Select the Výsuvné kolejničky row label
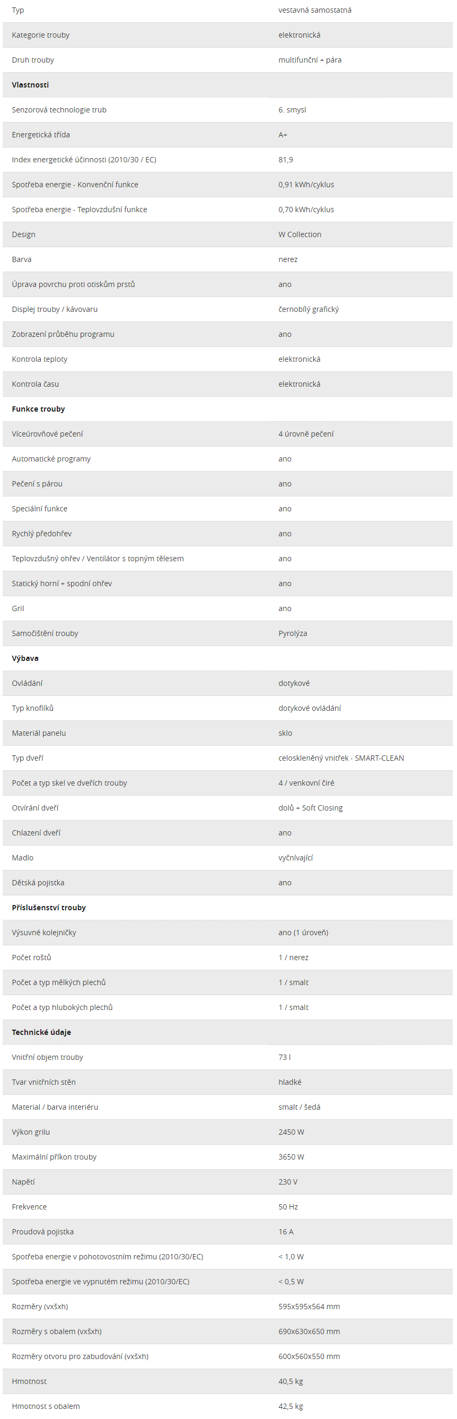This screenshot has height=1419, width=457. coord(44,933)
